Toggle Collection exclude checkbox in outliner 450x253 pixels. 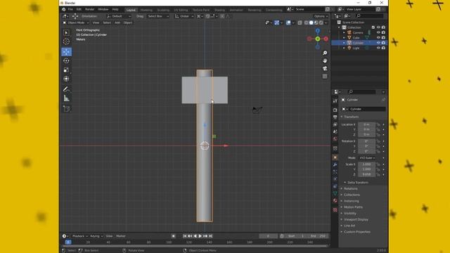pos(373,27)
